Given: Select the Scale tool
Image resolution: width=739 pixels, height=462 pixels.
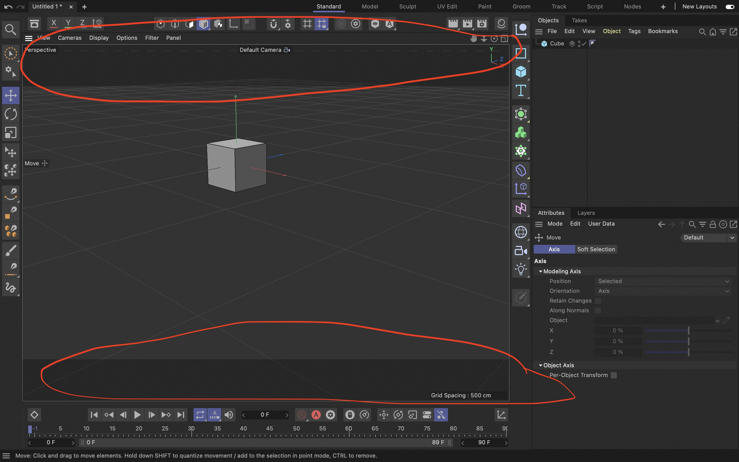Looking at the screenshot, I should pyautogui.click(x=11, y=133).
